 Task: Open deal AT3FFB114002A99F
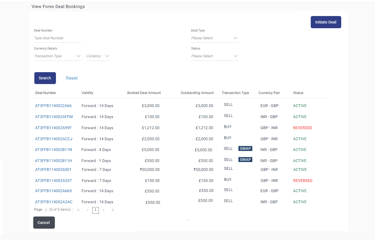pyautogui.click(x=53, y=128)
